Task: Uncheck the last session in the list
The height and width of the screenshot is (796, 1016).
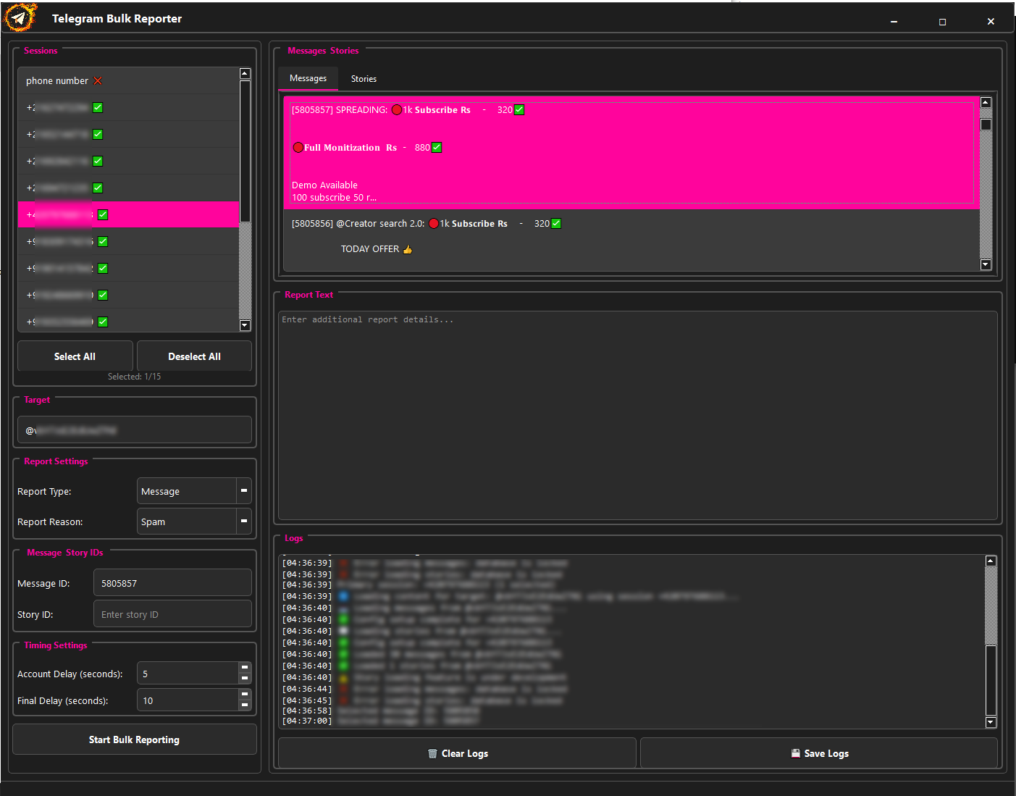Action: coord(102,322)
